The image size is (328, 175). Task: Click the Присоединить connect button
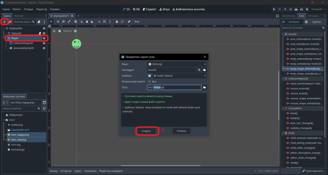coord(313,171)
